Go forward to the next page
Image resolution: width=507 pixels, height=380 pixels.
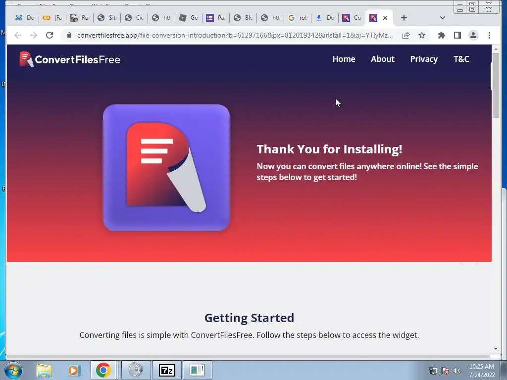pos(34,35)
